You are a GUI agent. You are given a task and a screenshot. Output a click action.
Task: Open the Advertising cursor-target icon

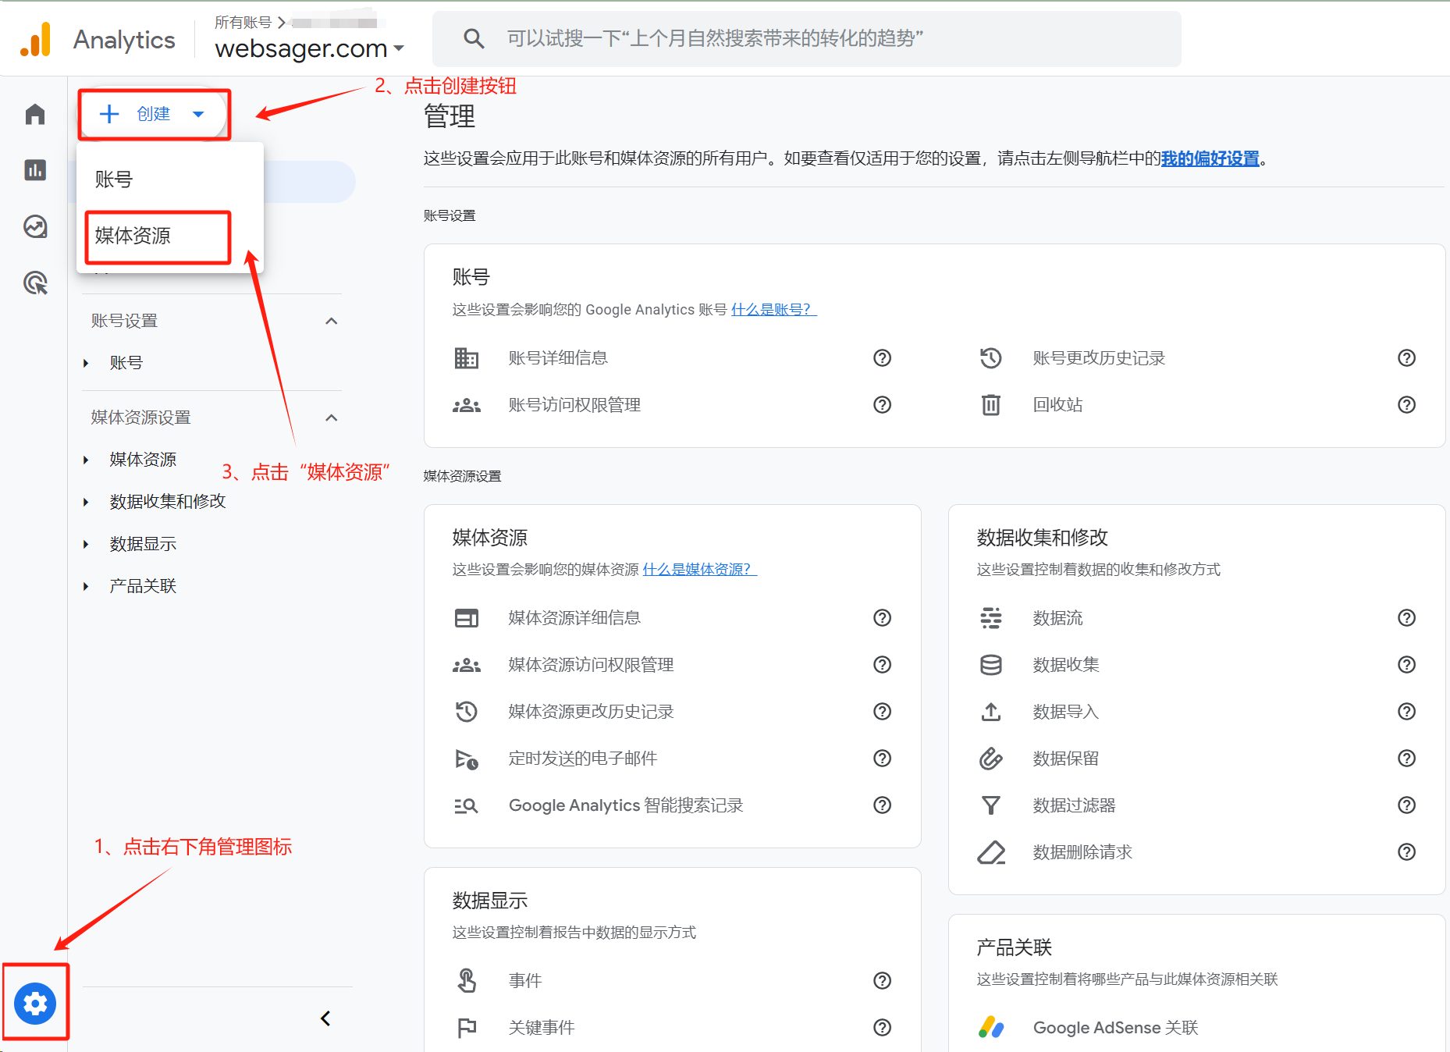[35, 283]
